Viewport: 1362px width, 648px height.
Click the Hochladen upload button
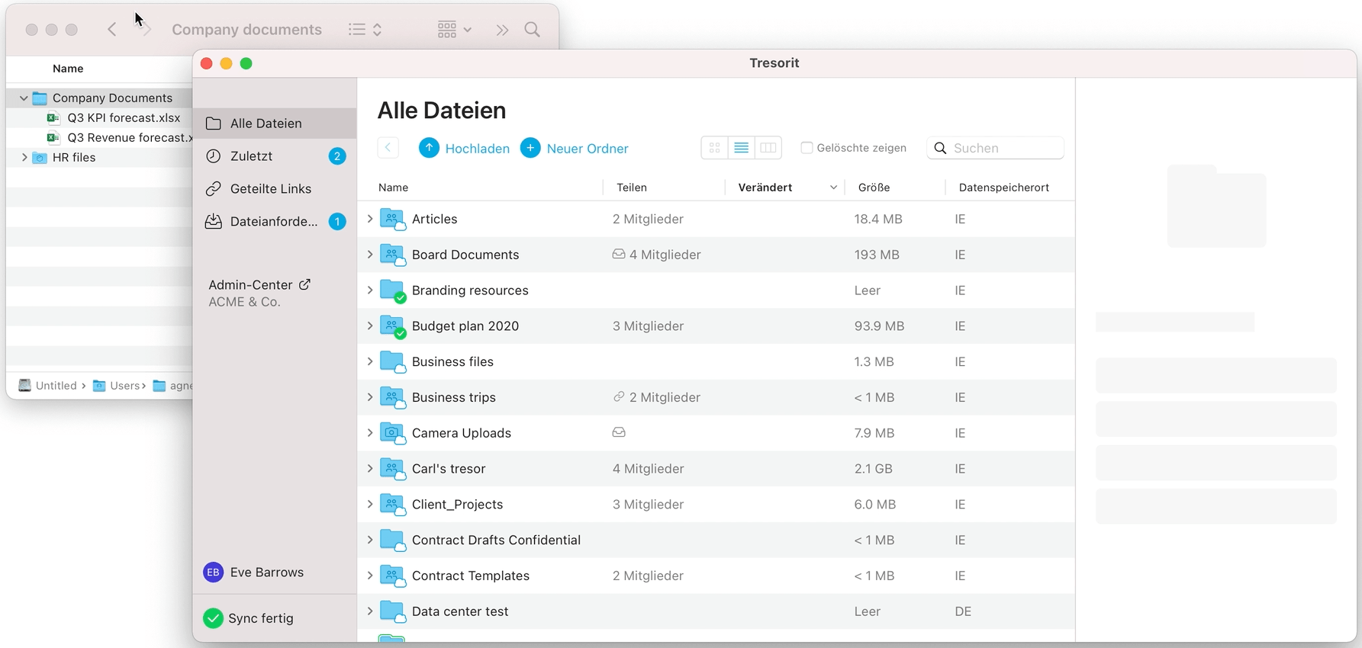464,149
